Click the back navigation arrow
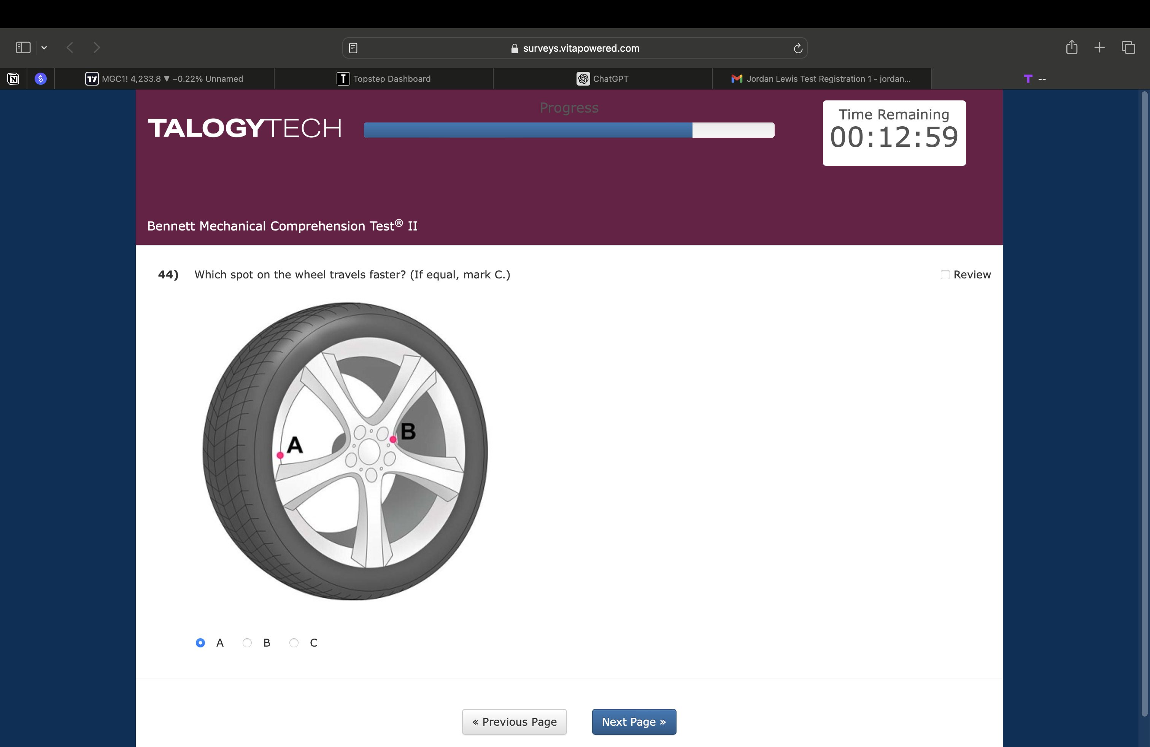The width and height of the screenshot is (1150, 747). 70,47
